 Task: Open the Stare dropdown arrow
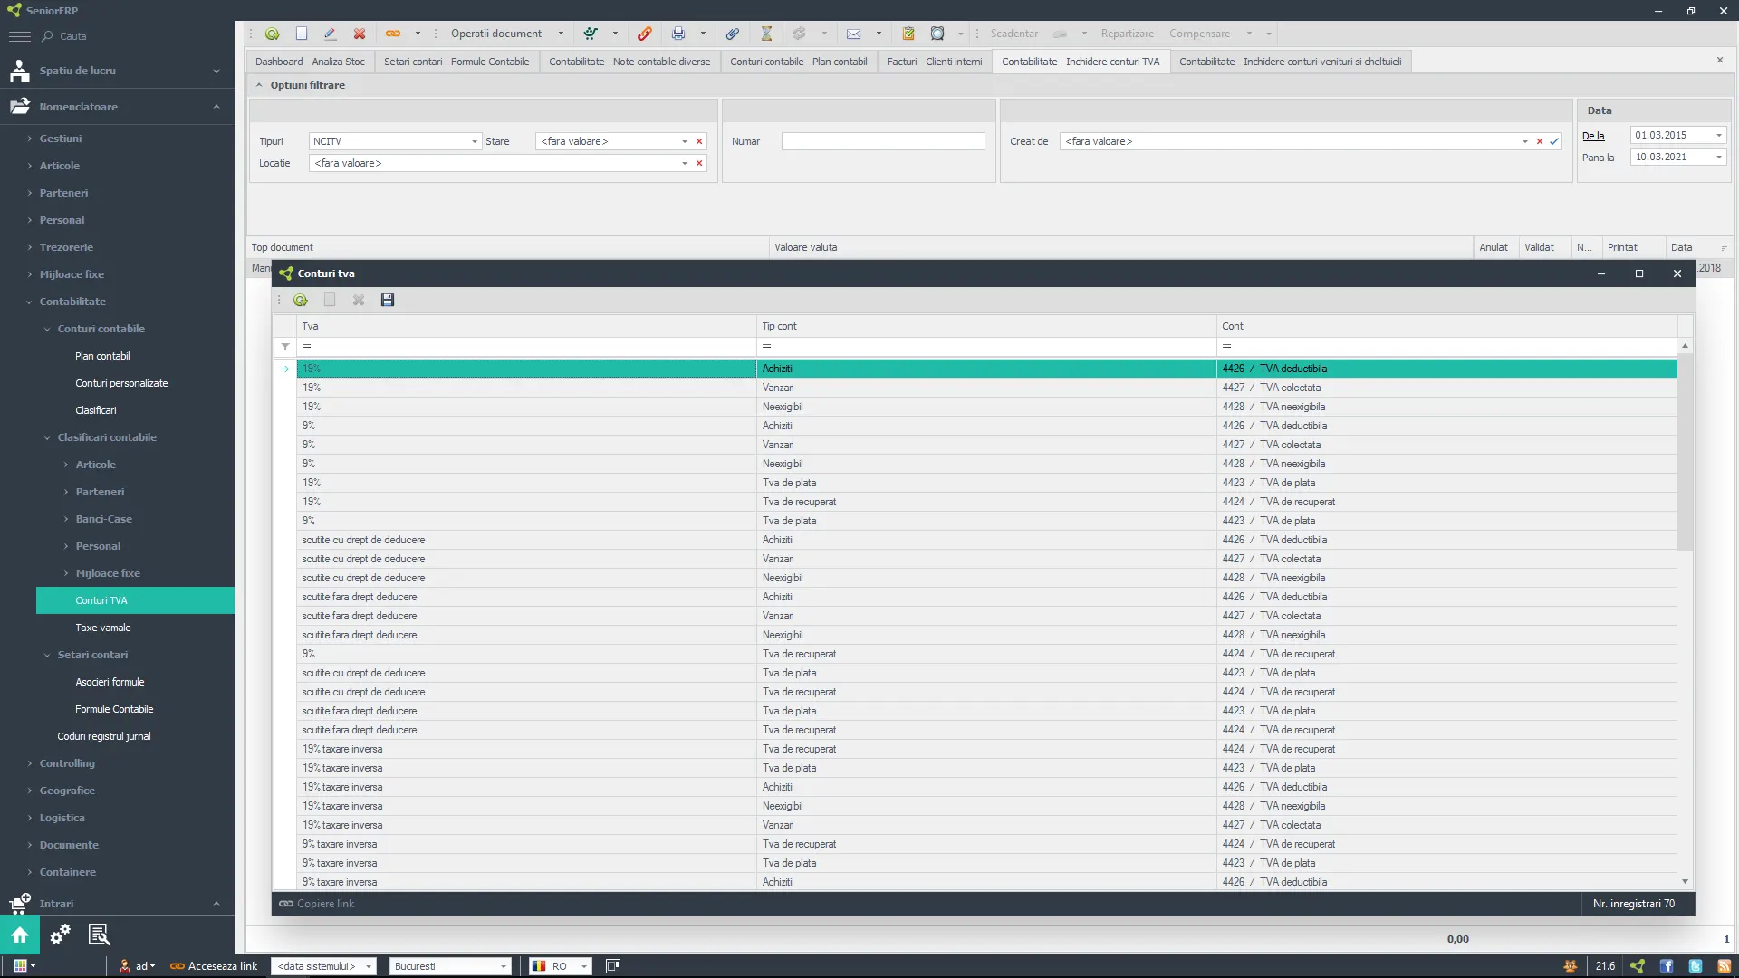click(685, 141)
